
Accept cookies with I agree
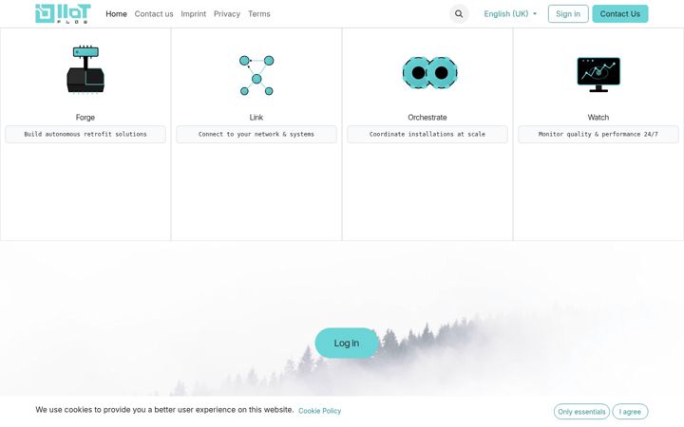click(x=630, y=412)
